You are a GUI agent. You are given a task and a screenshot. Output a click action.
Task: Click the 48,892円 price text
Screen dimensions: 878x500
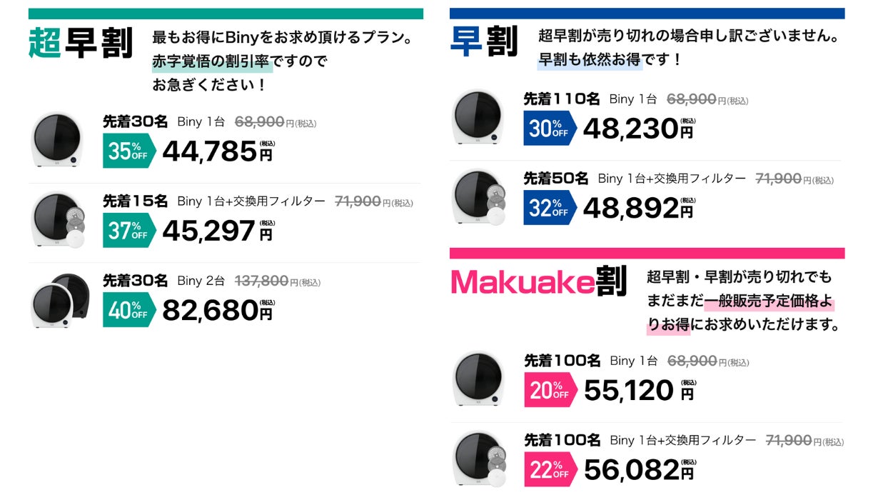639,208
